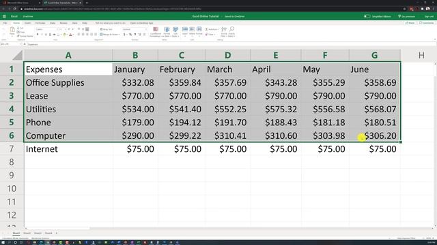Click the Delete cells icon
The height and width of the screenshot is (245, 437).
[x=192, y=29]
